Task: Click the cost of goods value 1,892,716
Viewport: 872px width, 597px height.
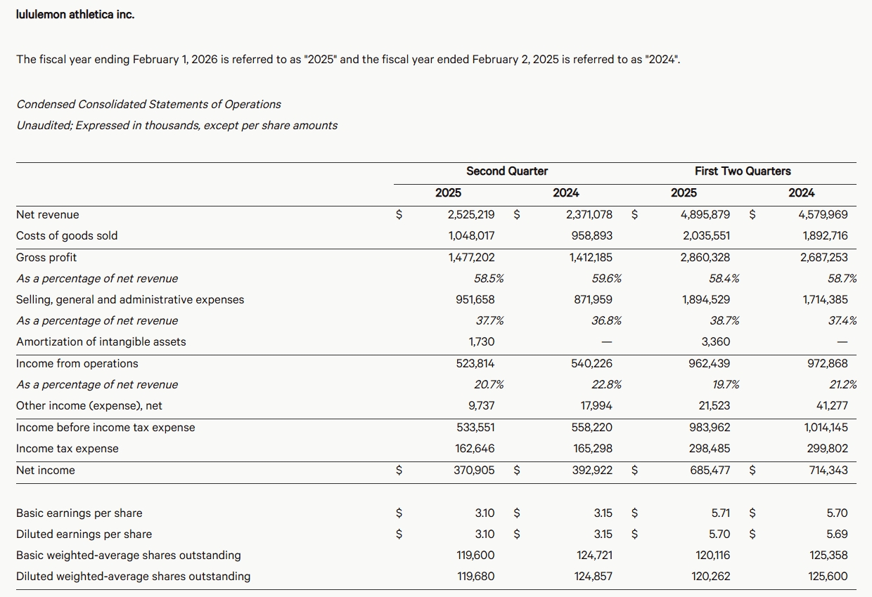Action: (x=826, y=236)
